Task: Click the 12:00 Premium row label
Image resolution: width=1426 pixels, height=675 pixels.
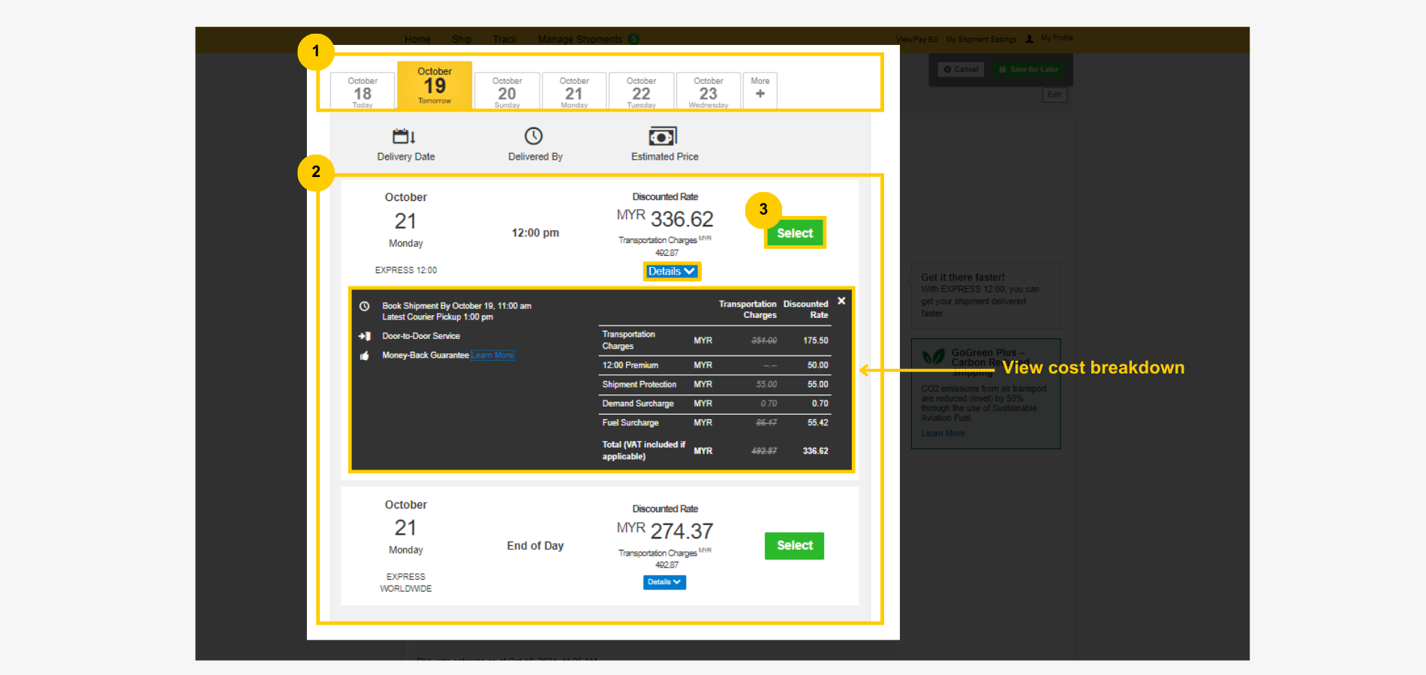Action: coord(630,365)
